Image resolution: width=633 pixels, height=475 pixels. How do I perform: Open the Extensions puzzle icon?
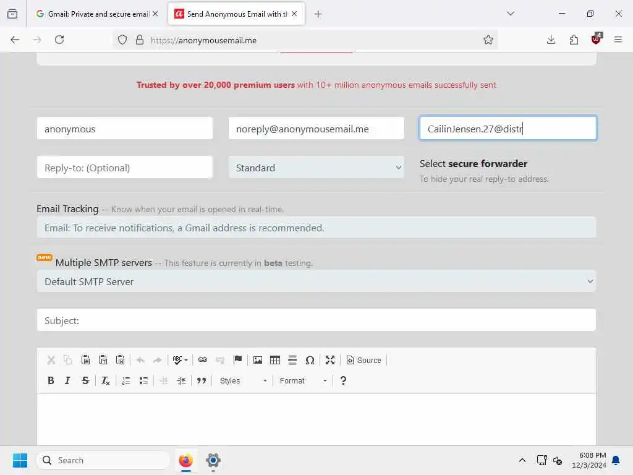pyautogui.click(x=574, y=40)
